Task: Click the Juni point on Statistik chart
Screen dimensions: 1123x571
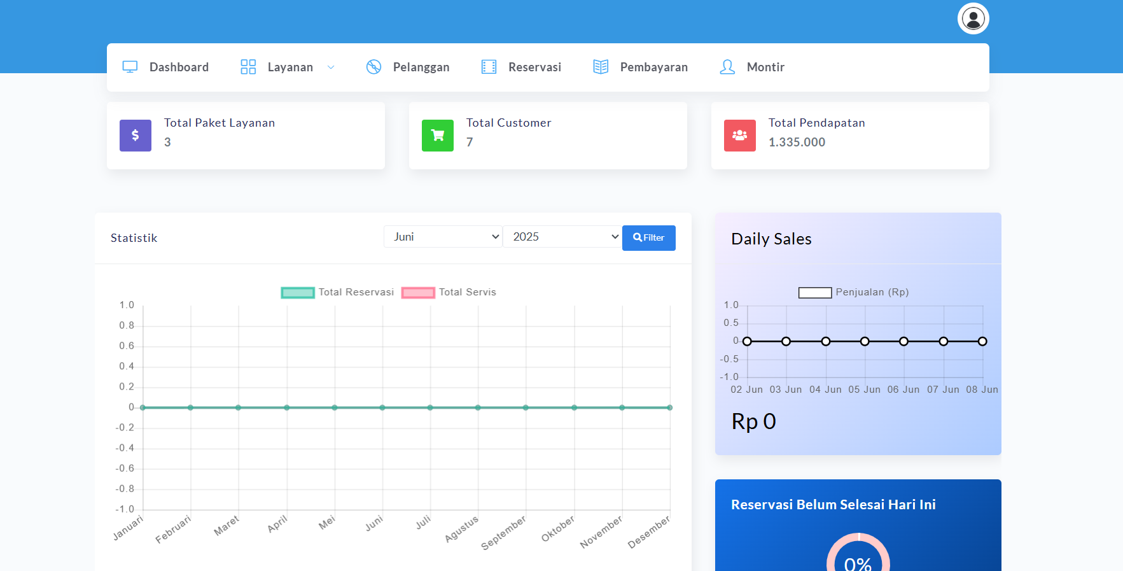Action: (x=382, y=407)
